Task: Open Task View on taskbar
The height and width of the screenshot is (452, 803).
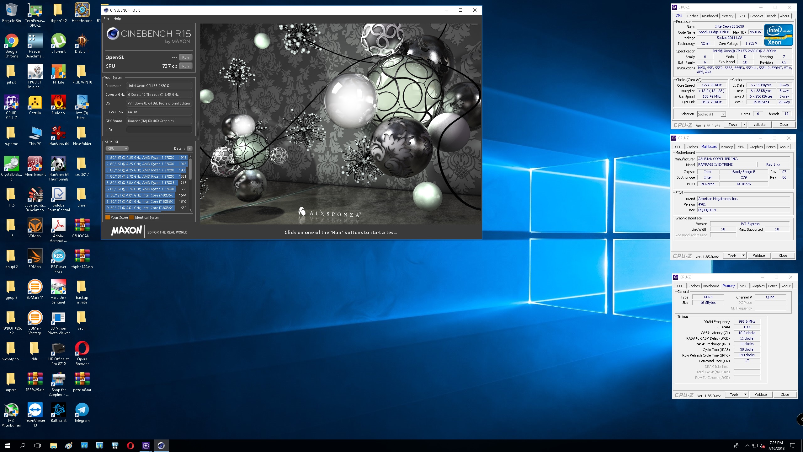Action: pos(38,445)
